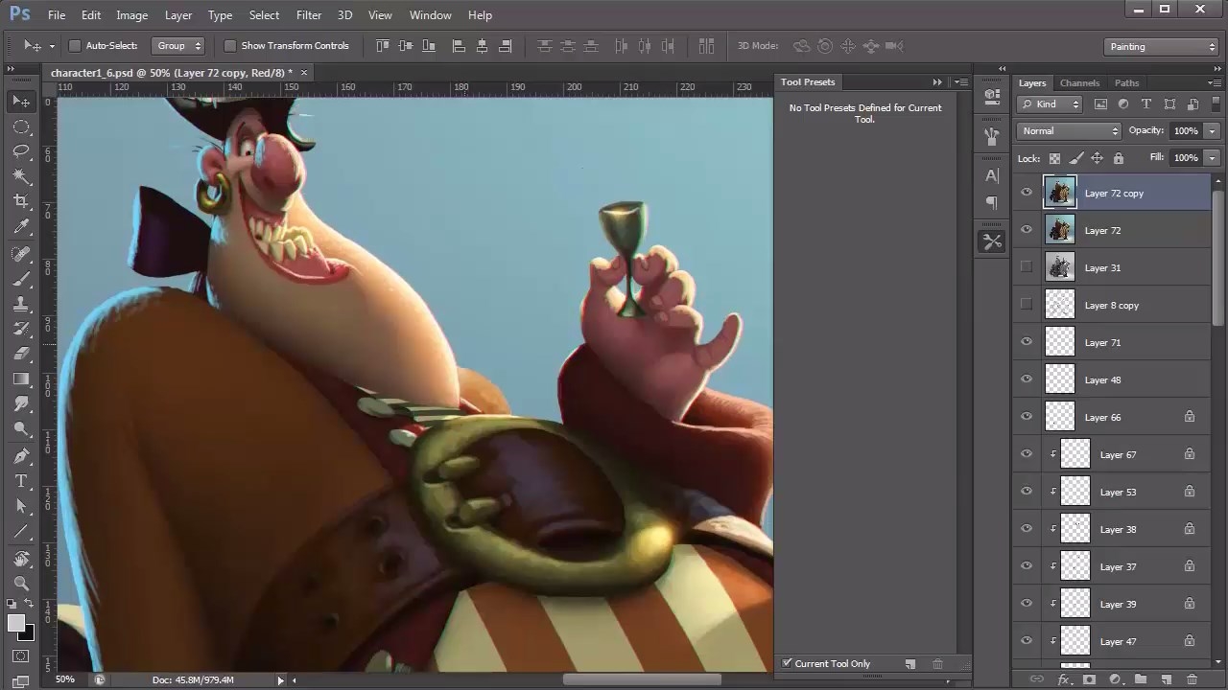Swap foreground and background colors
Screen dimensions: 1228x690
coord(30,605)
